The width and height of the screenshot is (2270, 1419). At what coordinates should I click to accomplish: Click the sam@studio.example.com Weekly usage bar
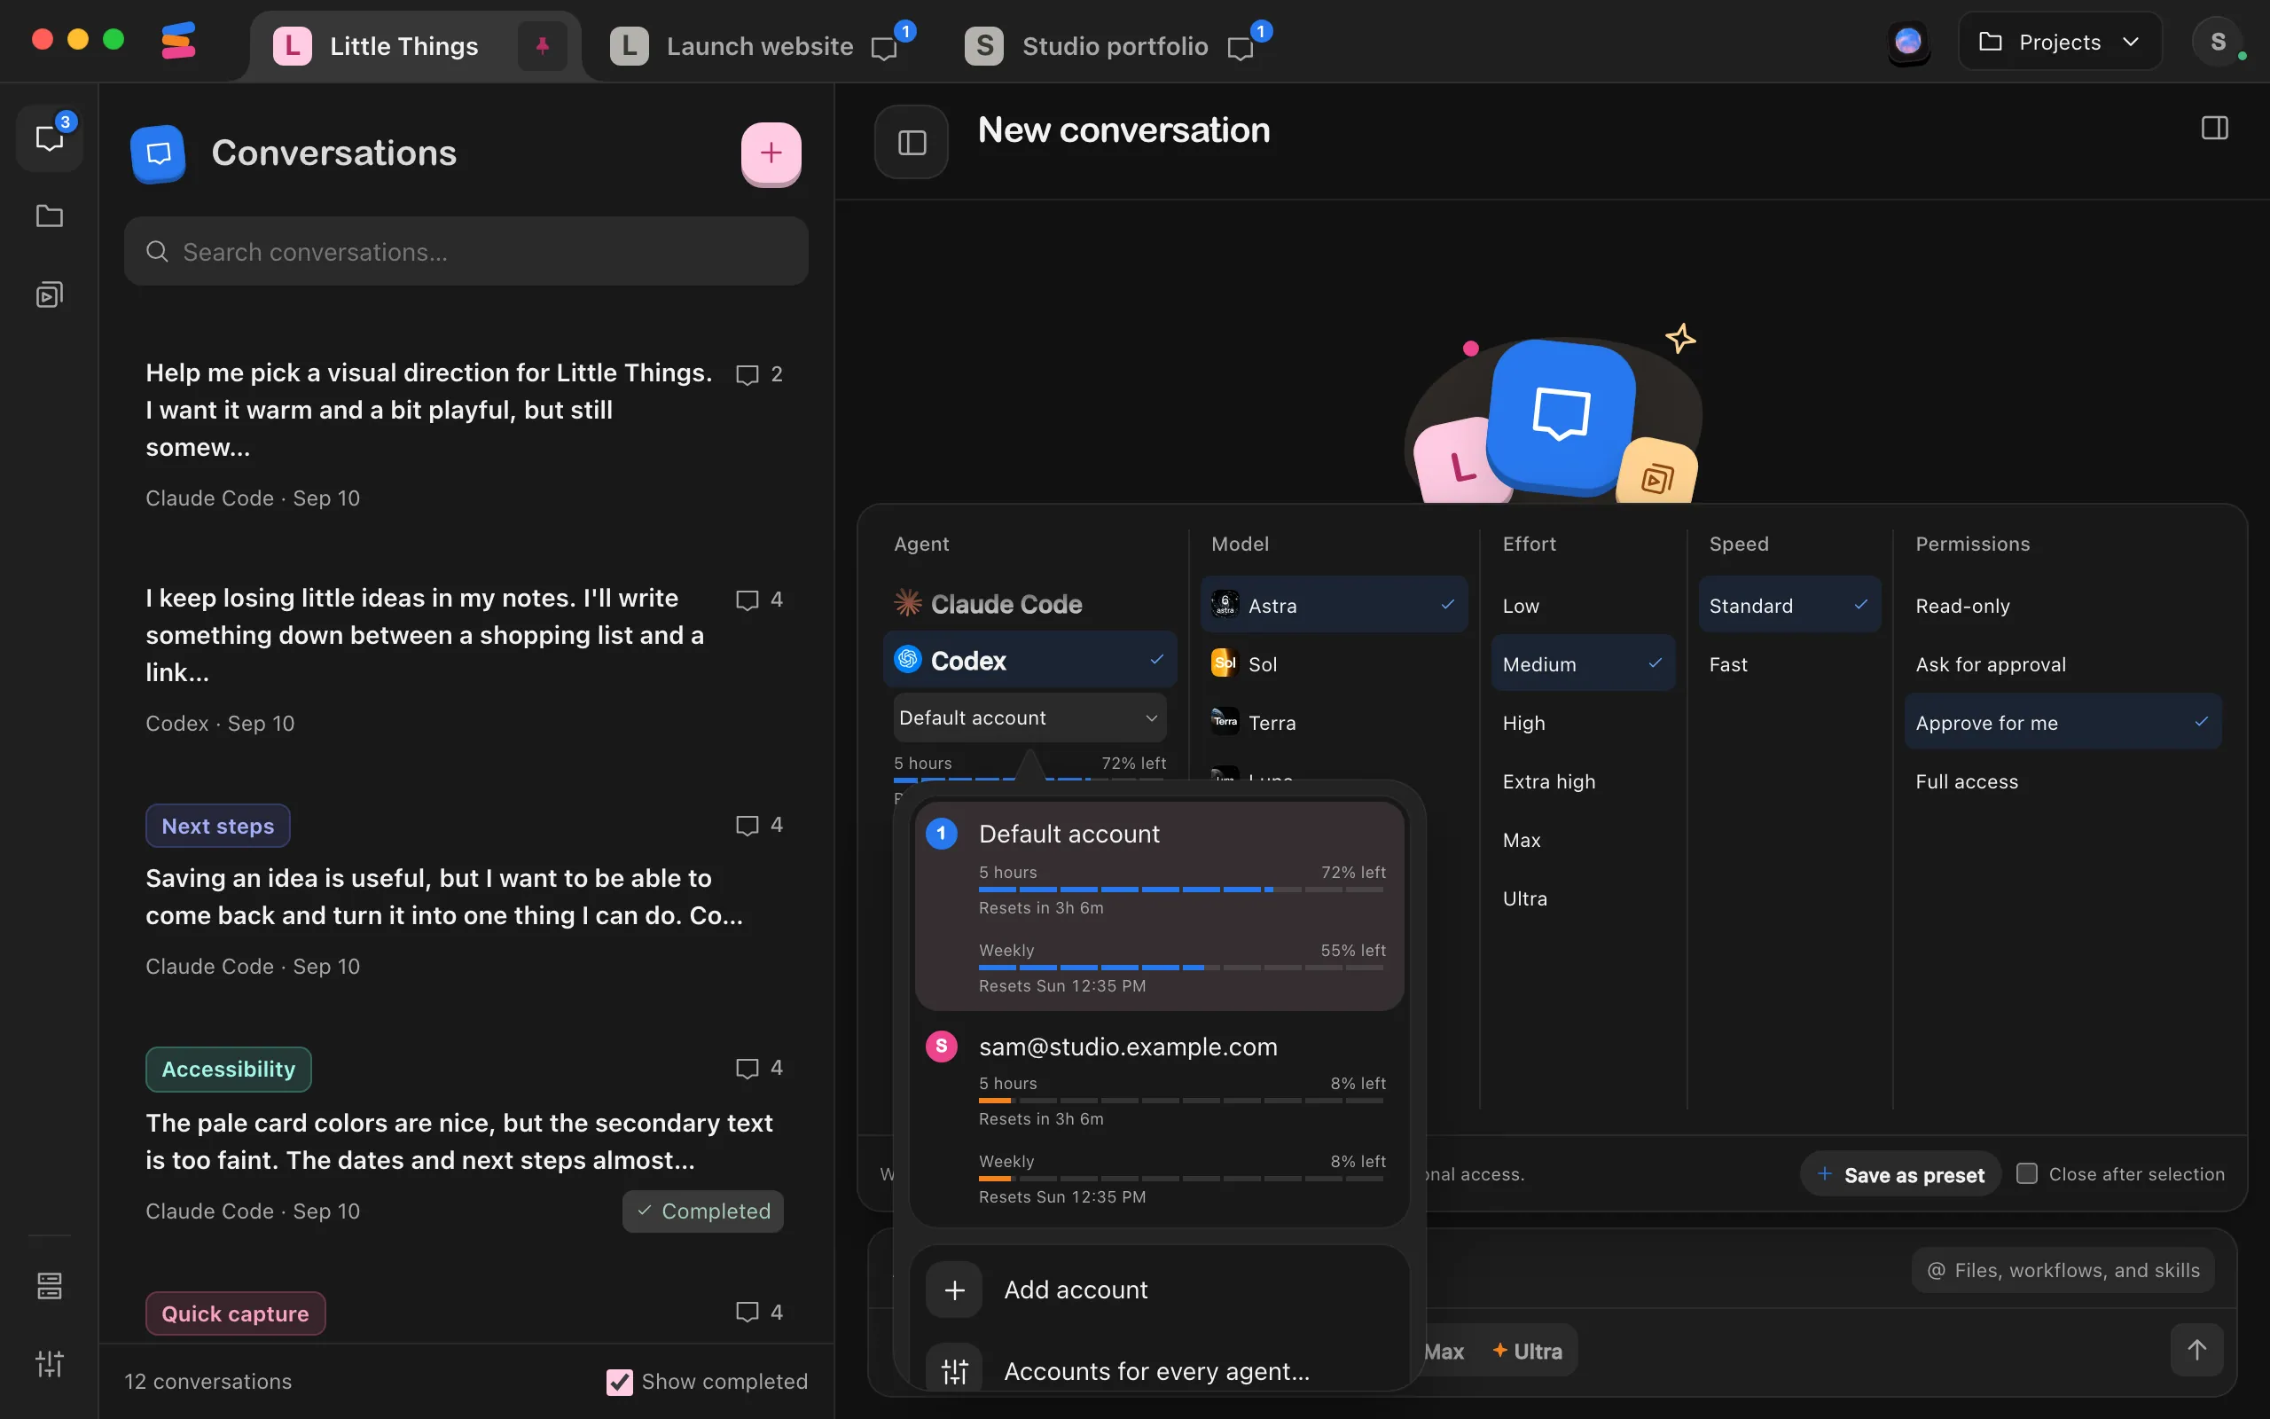1181,1179
